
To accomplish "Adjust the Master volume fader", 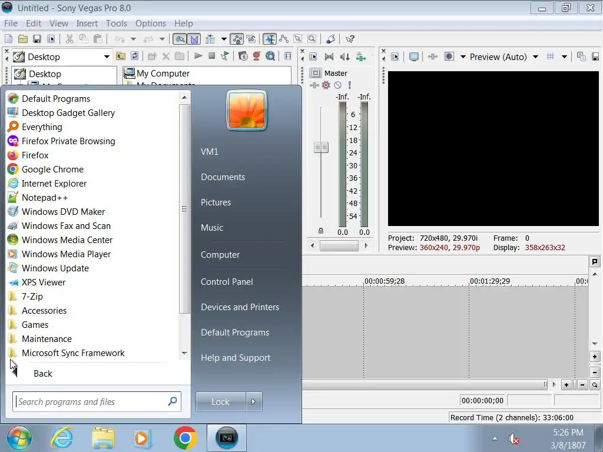I will pos(321,147).
